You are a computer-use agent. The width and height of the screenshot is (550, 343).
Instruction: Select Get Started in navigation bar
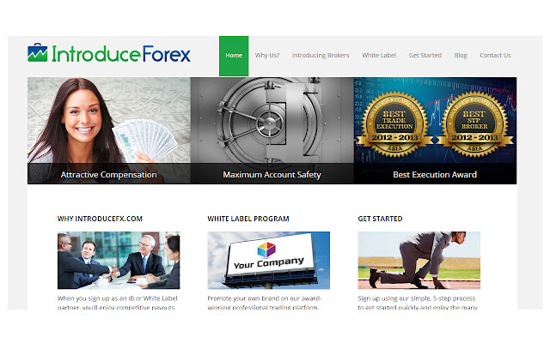point(425,55)
